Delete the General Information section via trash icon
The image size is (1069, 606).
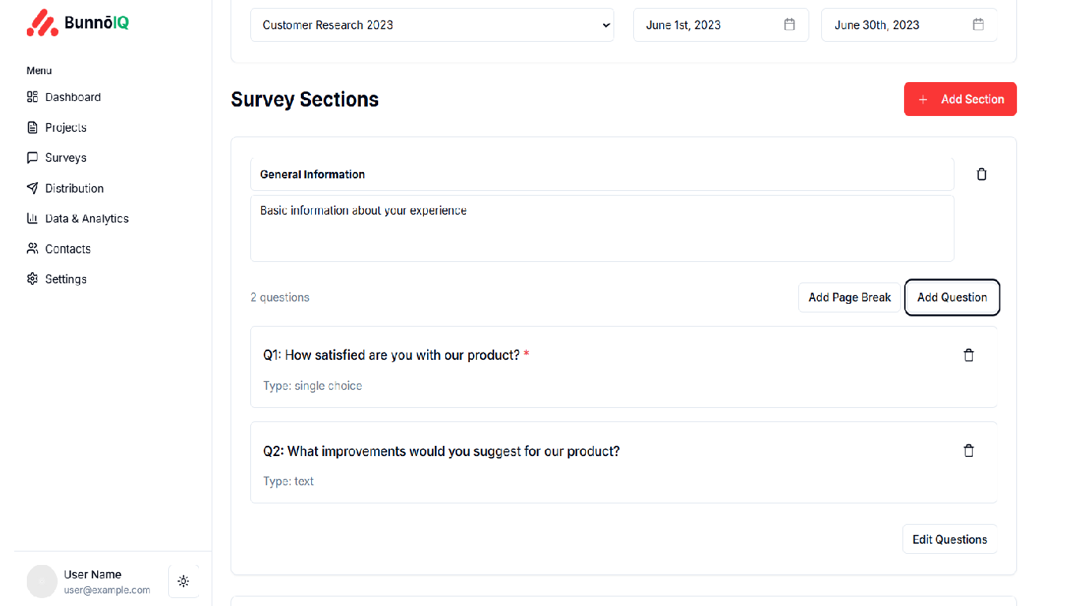tap(981, 174)
